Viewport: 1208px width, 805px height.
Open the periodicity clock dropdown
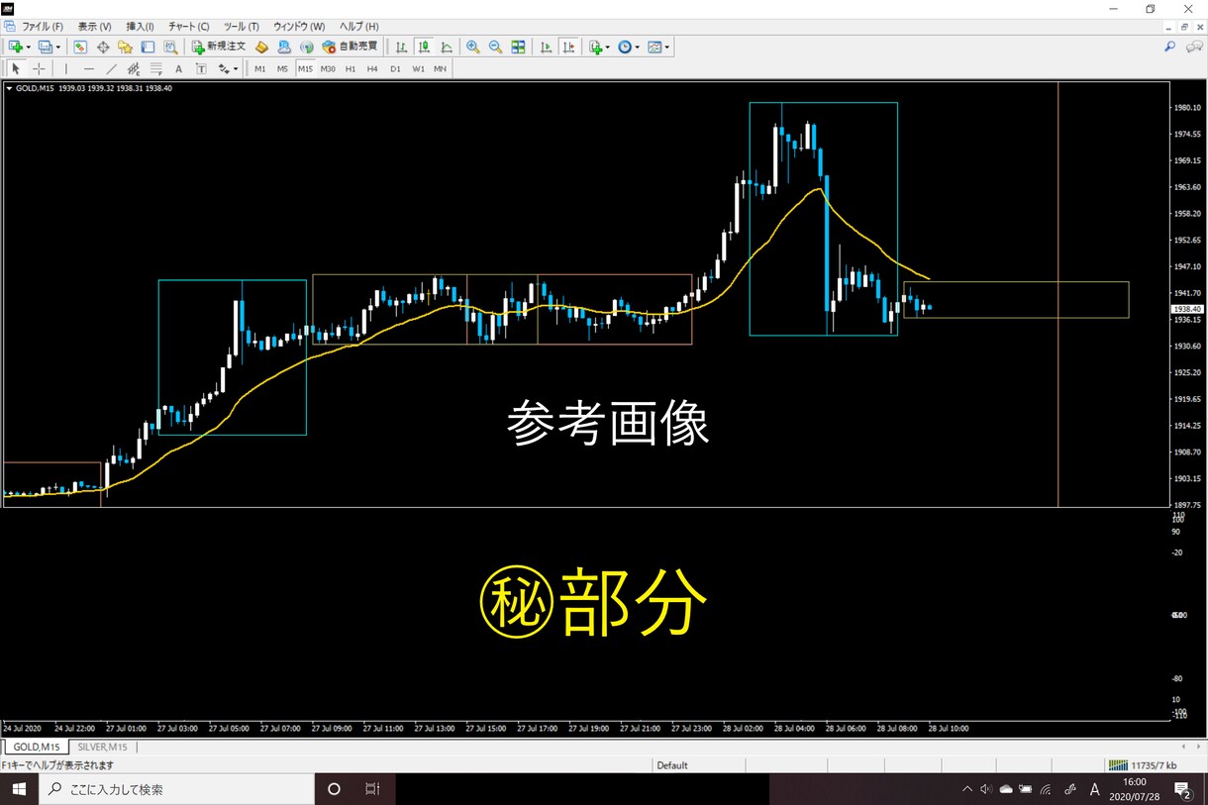(x=638, y=47)
